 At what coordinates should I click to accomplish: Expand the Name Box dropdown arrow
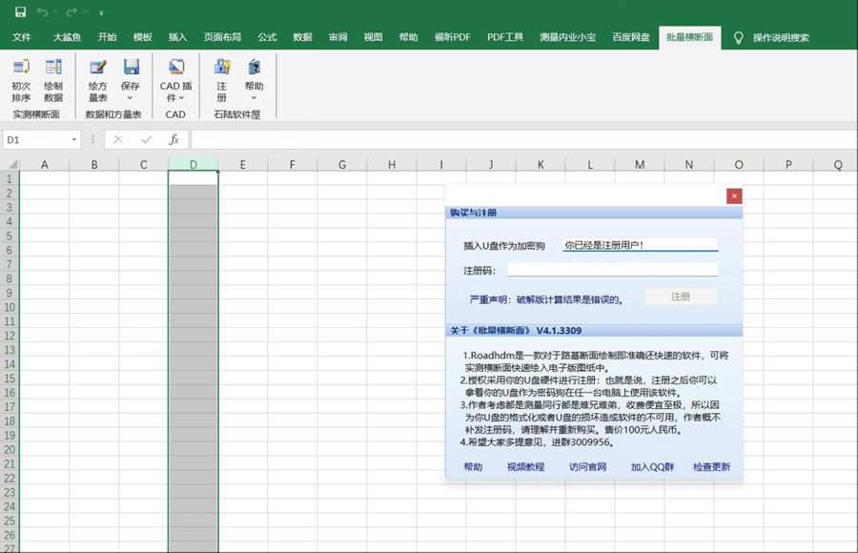point(73,139)
